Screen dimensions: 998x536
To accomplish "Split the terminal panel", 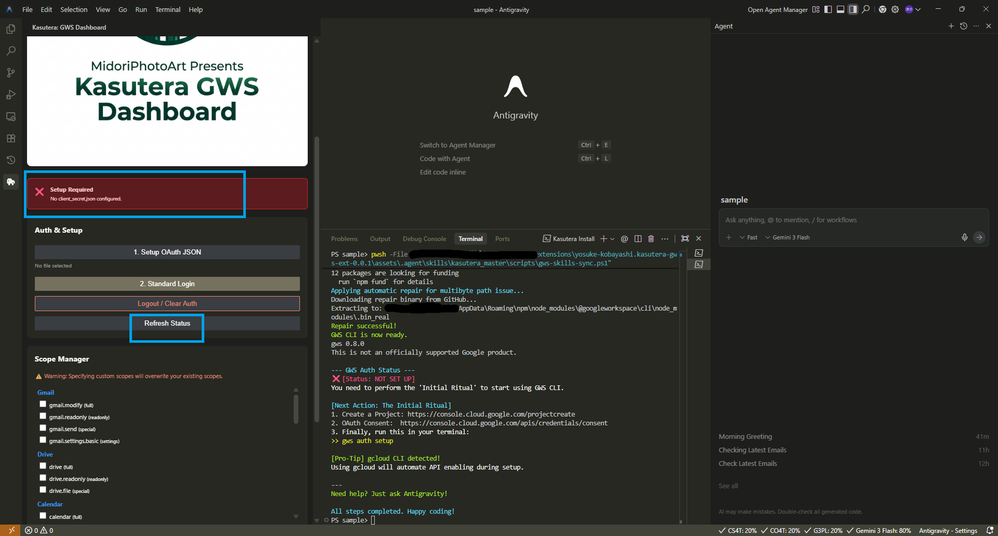I will (638, 239).
